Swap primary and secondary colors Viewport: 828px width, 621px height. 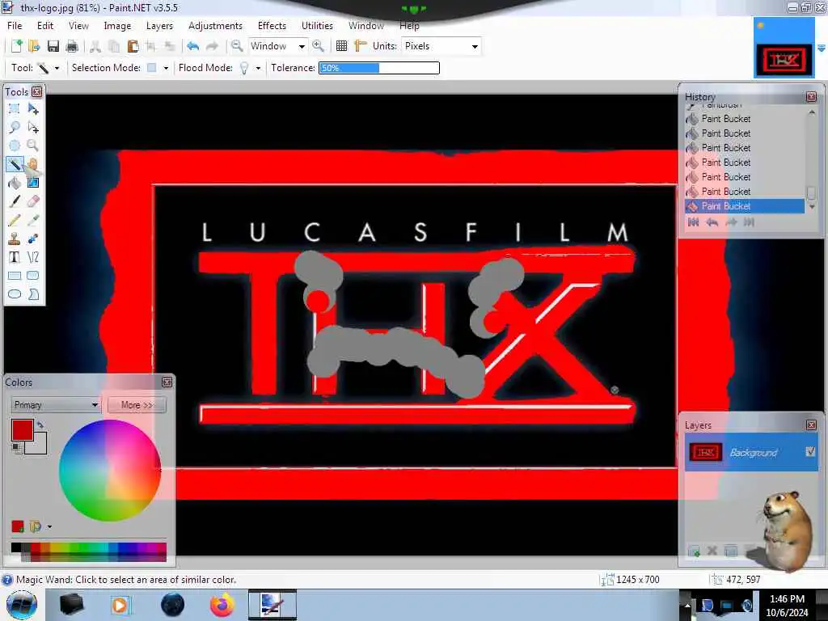coord(40,424)
